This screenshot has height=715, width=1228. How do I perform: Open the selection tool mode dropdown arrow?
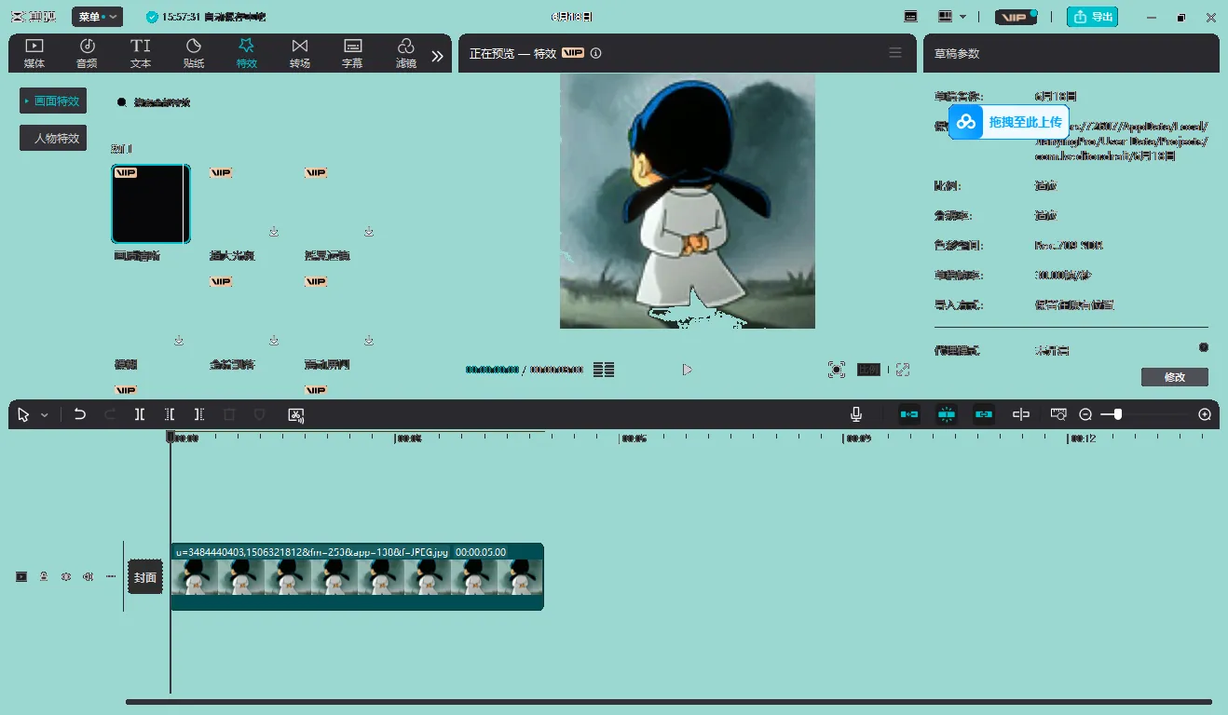point(44,415)
